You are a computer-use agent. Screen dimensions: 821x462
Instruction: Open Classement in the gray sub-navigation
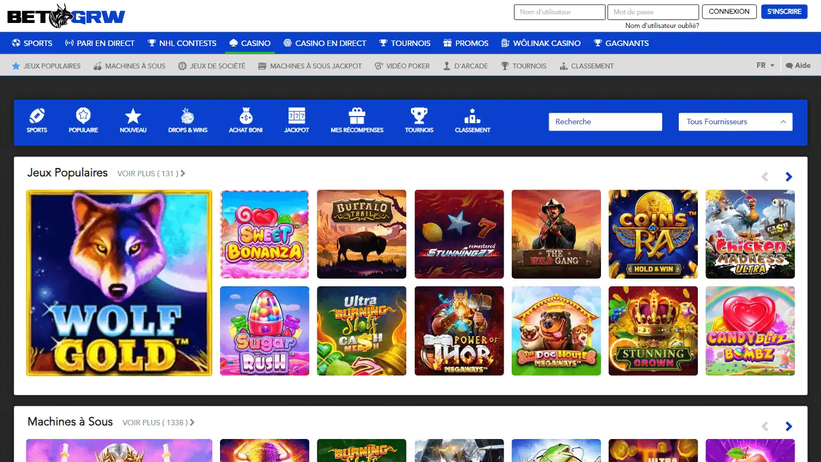coord(587,66)
